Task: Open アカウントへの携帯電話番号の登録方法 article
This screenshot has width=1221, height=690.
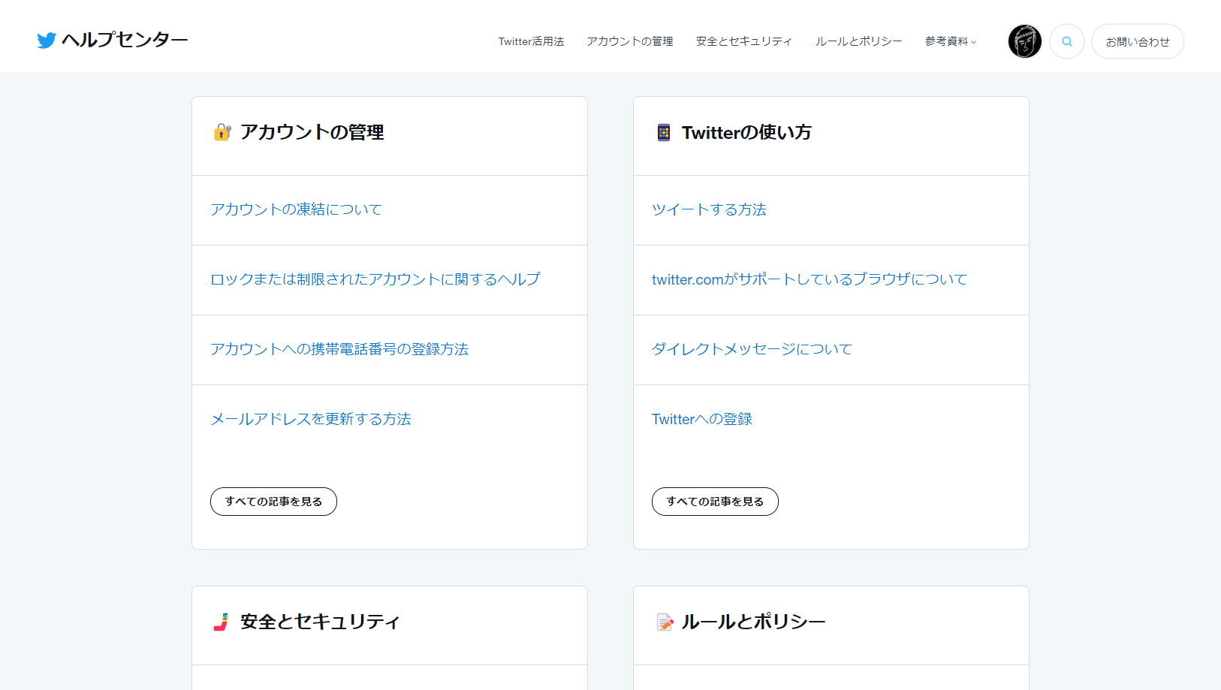Action: click(x=339, y=349)
